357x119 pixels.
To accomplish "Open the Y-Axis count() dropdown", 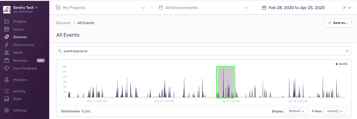I will pyautogui.click(x=335, y=111).
